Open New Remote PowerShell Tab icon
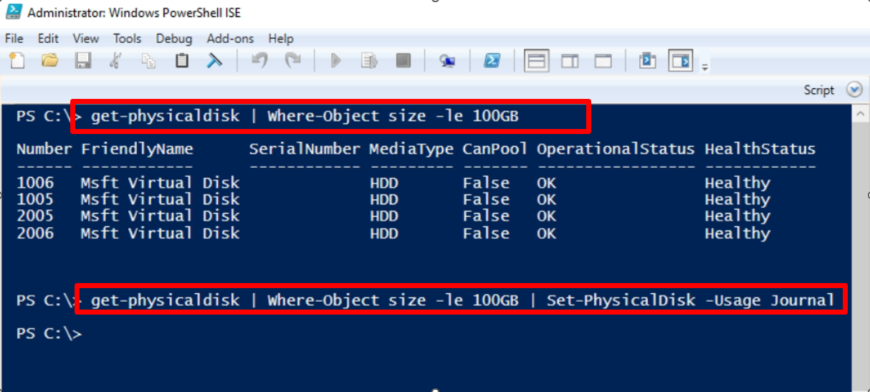This screenshot has width=870, height=392. click(x=448, y=61)
